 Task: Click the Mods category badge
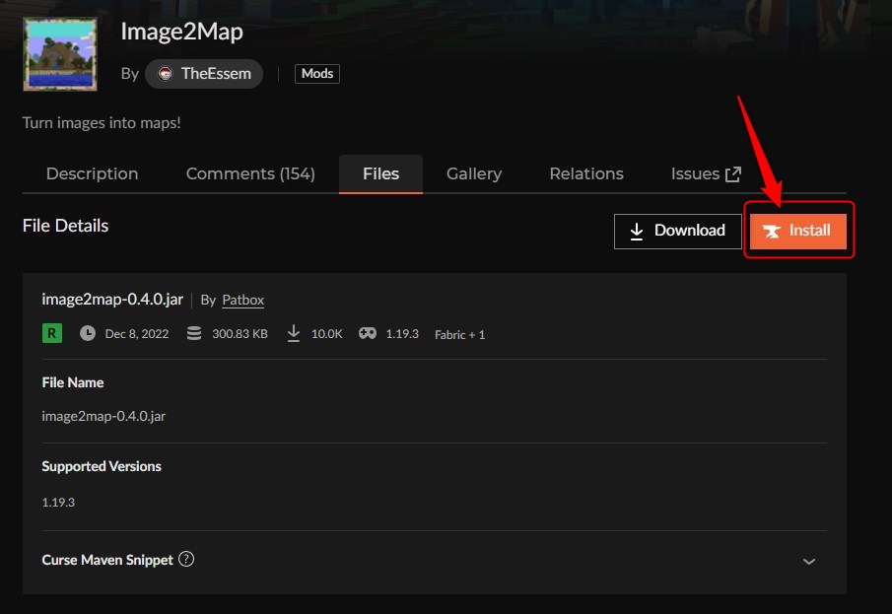[316, 73]
